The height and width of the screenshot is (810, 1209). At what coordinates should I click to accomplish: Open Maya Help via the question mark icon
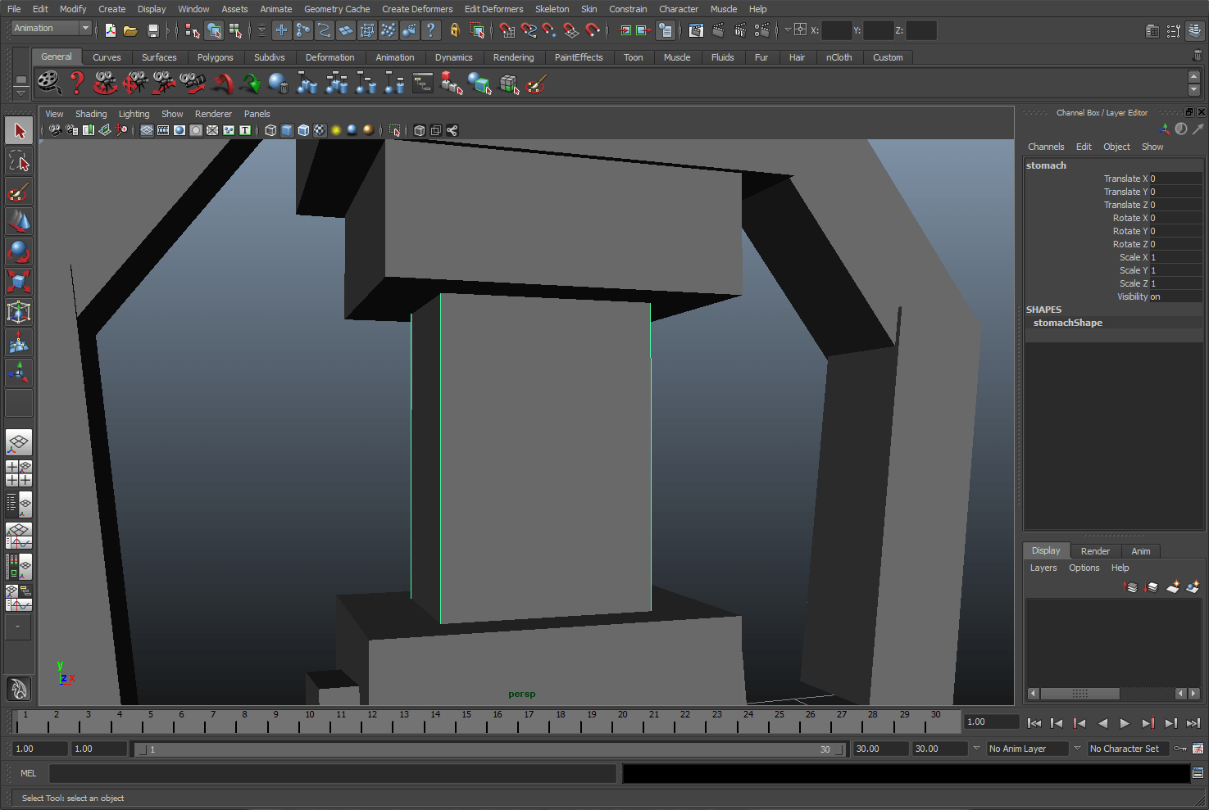(x=432, y=30)
